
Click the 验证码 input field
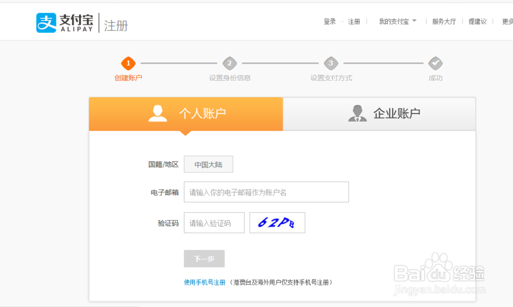pos(214,223)
